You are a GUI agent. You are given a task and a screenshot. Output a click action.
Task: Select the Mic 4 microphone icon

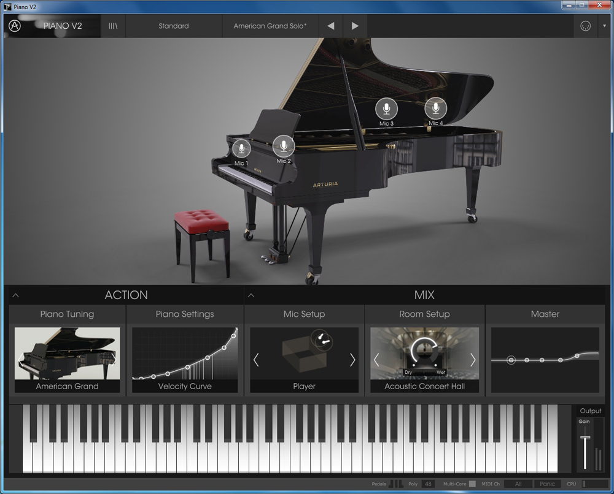pyautogui.click(x=435, y=108)
